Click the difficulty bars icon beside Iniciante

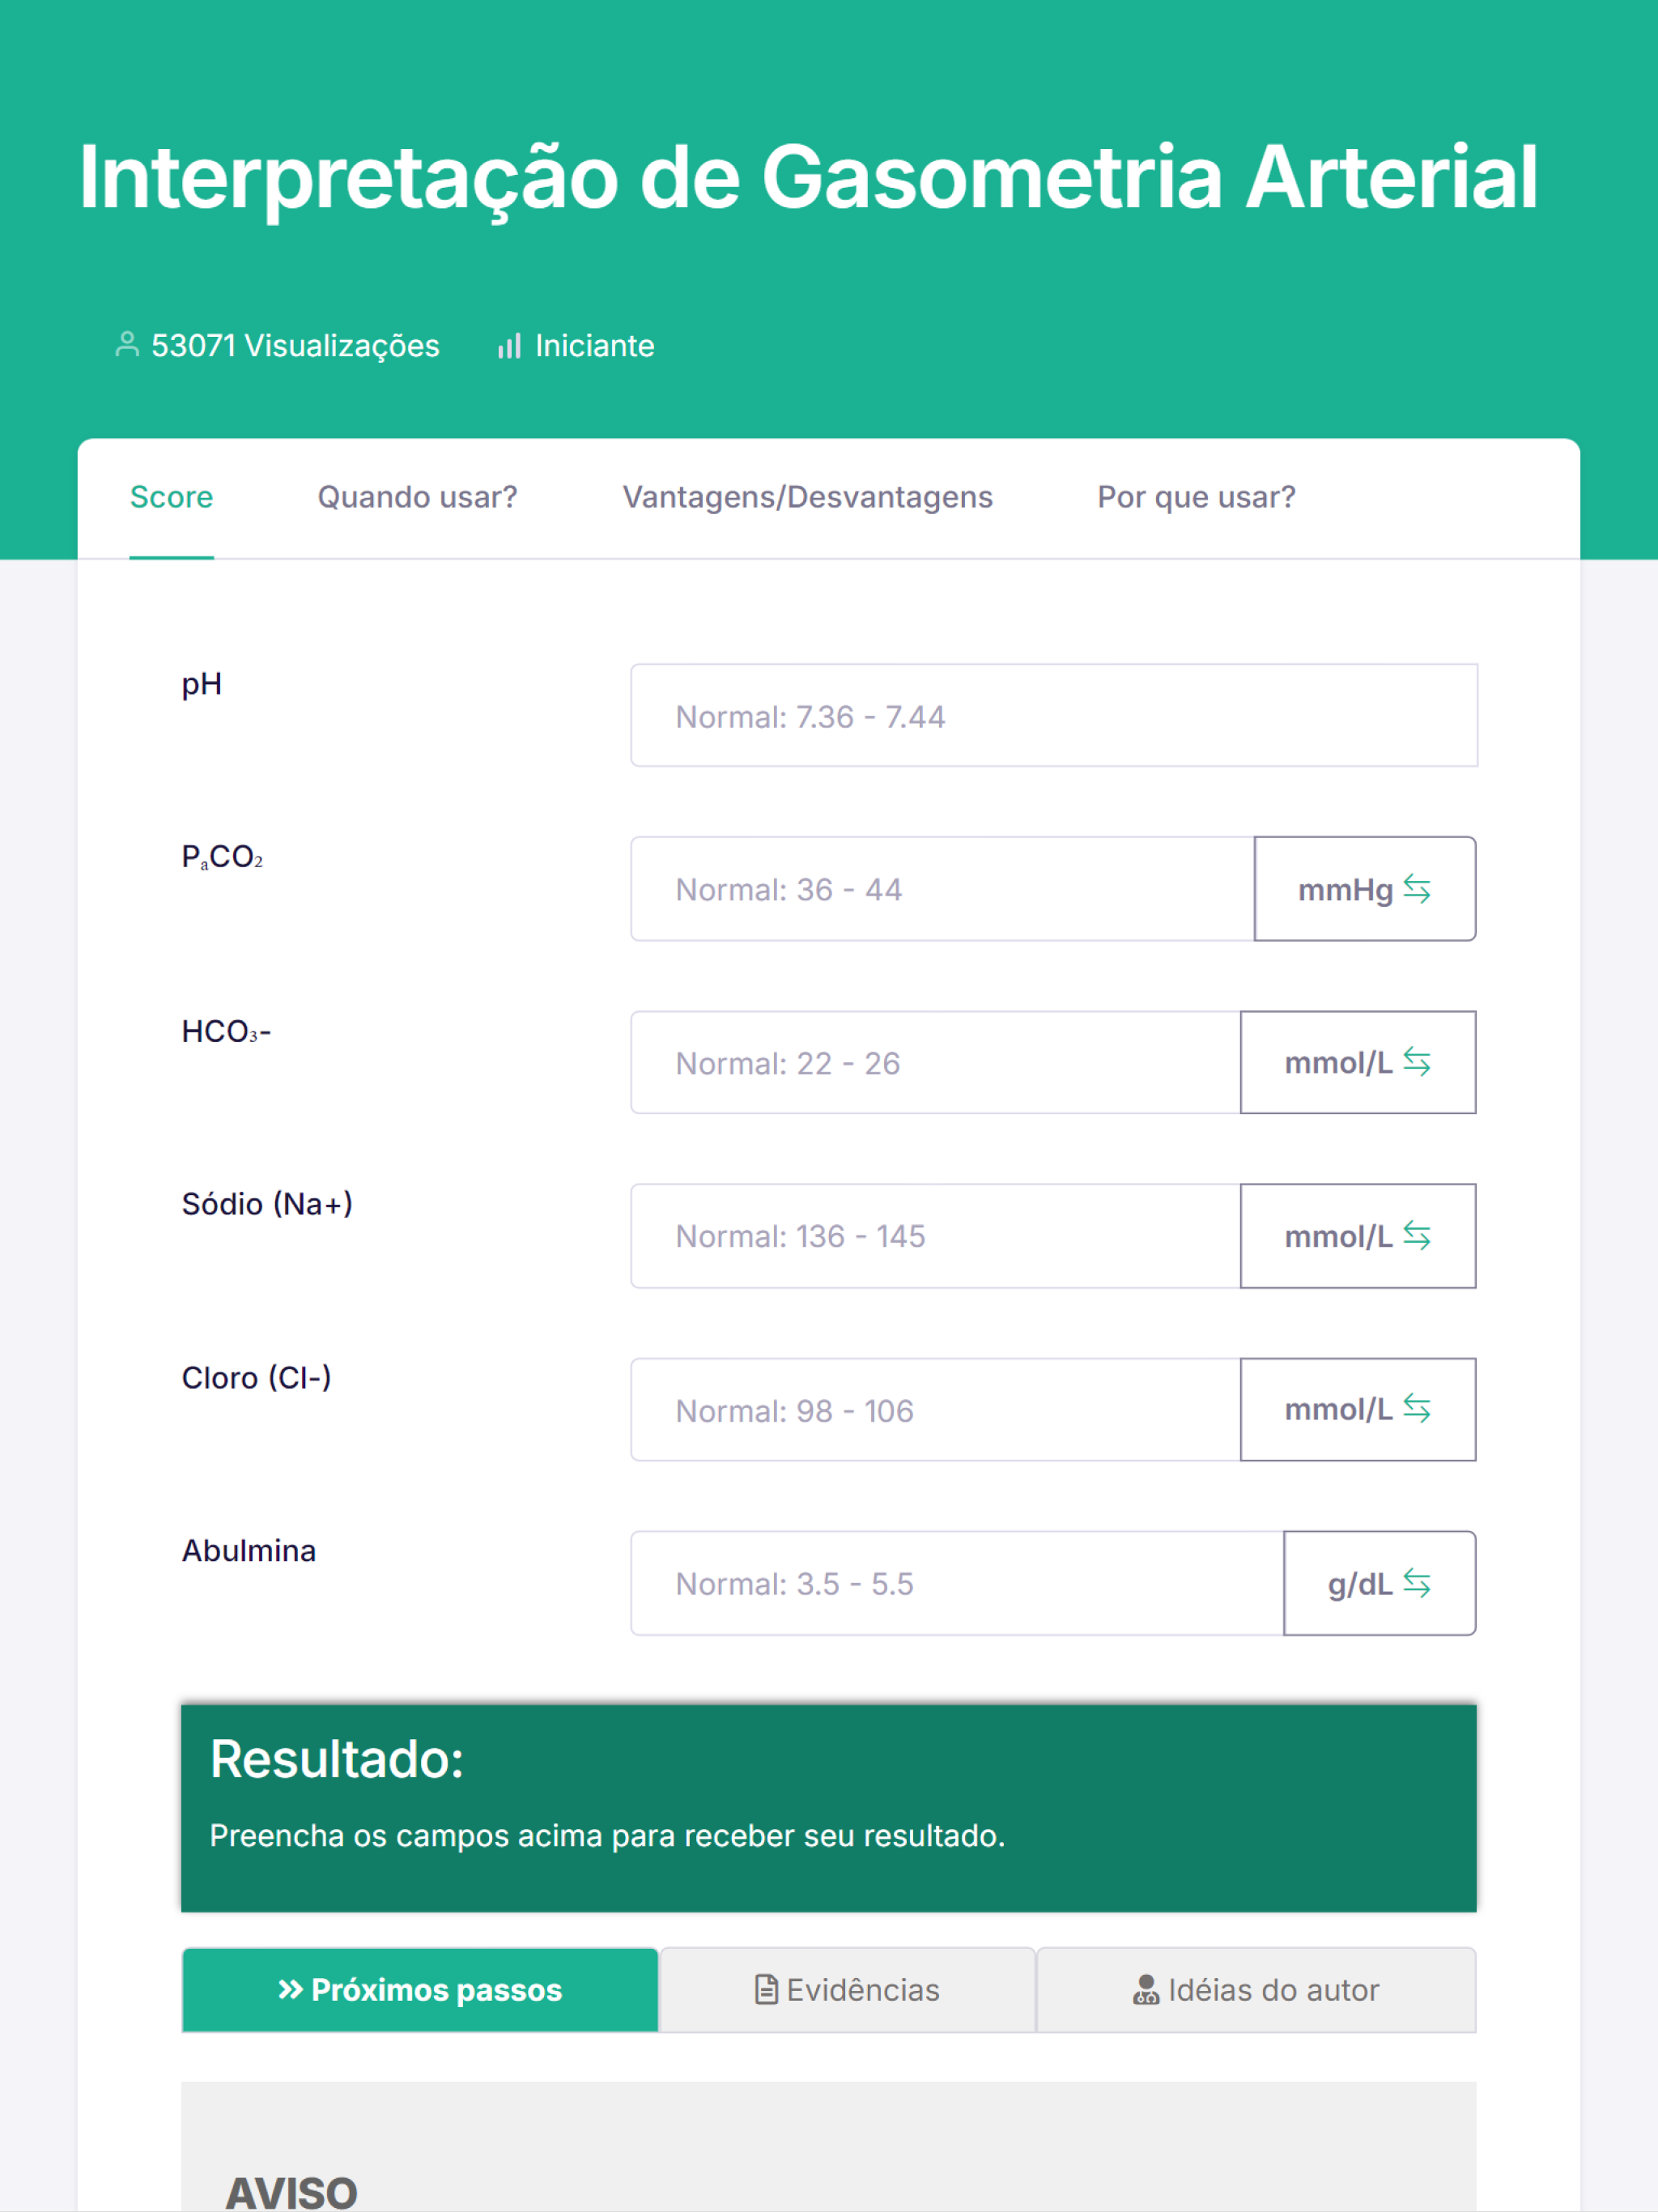[510, 346]
